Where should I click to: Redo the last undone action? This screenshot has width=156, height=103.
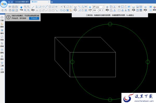point(12,2)
